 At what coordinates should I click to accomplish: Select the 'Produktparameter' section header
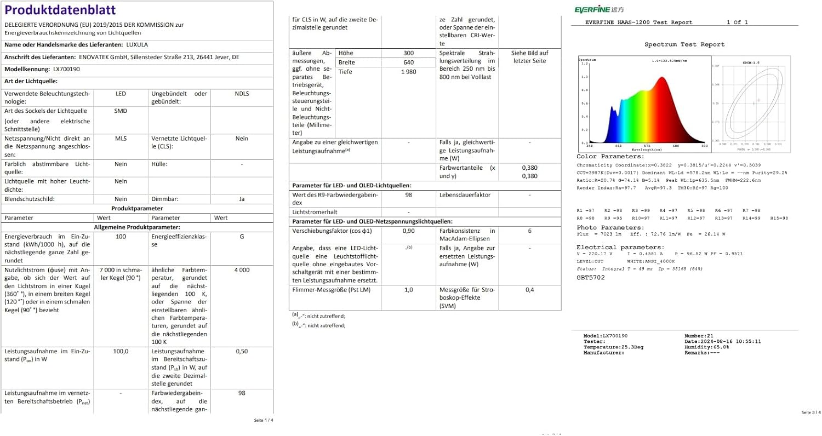coord(137,209)
